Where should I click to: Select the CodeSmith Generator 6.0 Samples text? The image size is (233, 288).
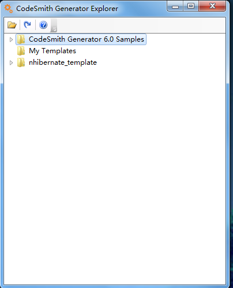[x=87, y=39]
